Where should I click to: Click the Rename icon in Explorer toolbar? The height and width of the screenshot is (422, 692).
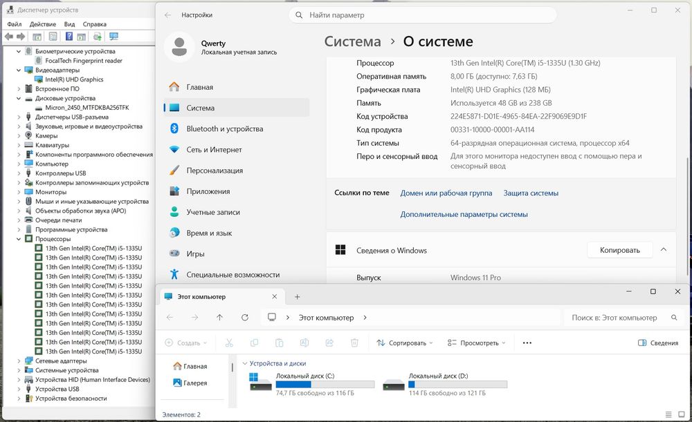304,343
